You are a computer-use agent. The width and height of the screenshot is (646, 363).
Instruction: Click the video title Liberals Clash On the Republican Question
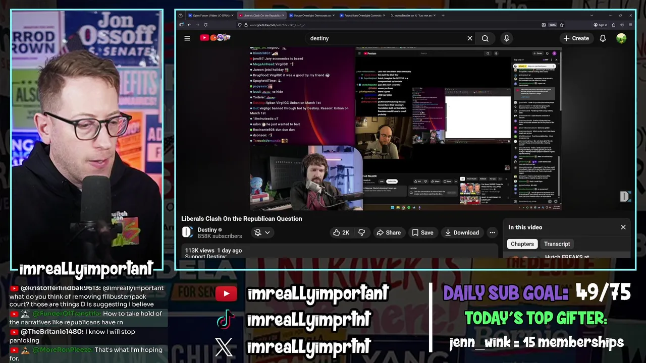(x=242, y=219)
